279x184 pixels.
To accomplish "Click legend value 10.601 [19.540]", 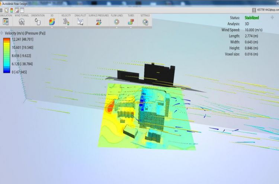I will [x=23, y=48].
